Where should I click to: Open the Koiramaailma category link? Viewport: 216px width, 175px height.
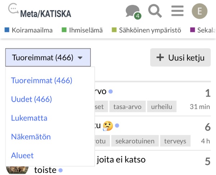point(32,30)
